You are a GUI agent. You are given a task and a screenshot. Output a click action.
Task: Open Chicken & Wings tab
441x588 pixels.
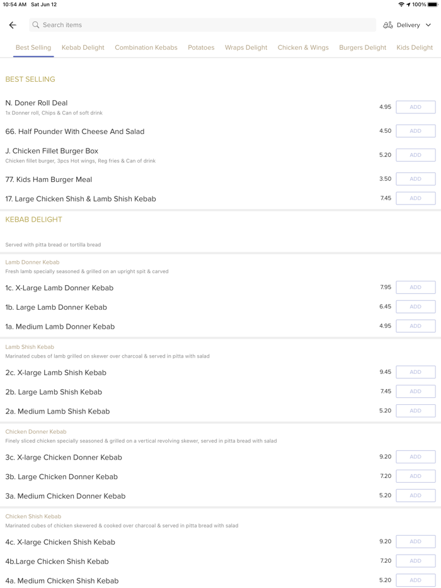(x=303, y=47)
